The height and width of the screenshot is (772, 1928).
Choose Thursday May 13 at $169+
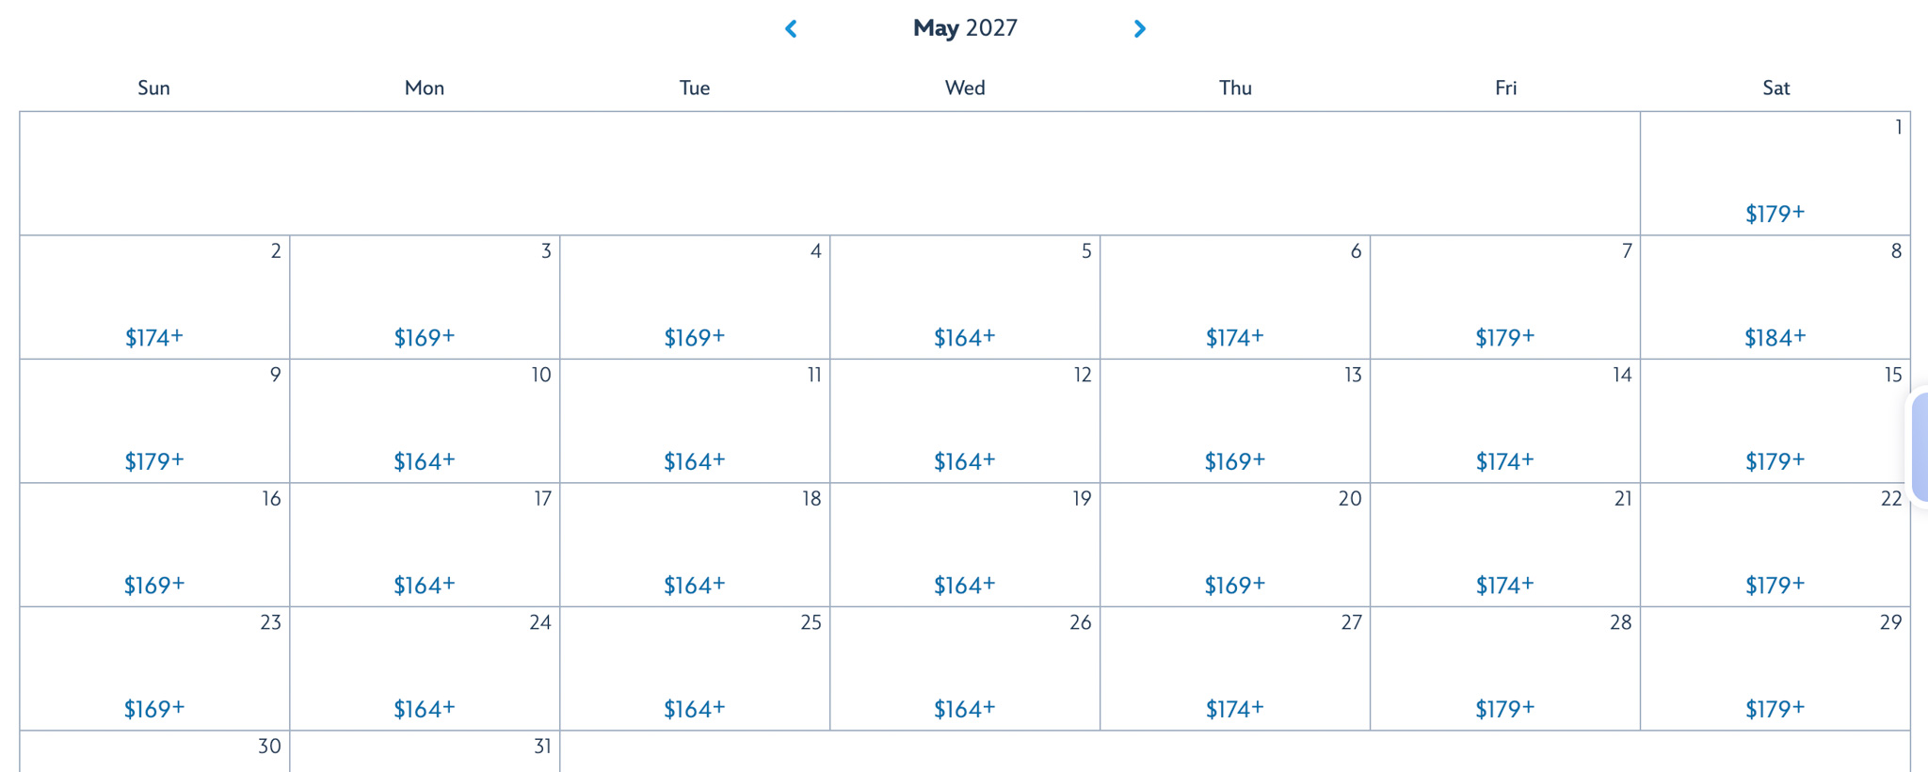[x=1235, y=422]
